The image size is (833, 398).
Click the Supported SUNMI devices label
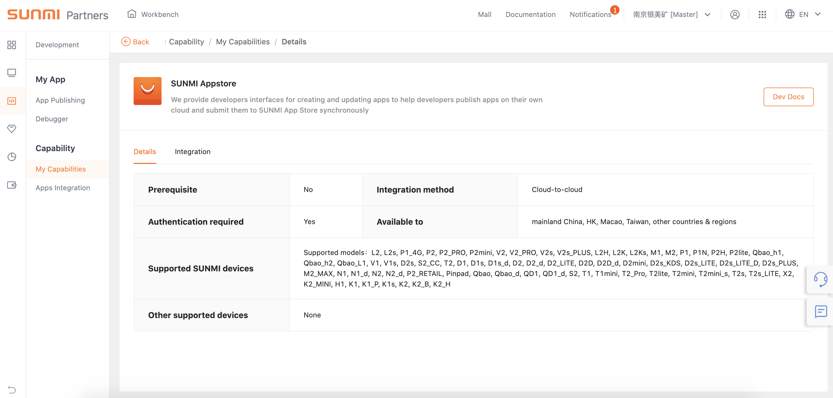200,268
